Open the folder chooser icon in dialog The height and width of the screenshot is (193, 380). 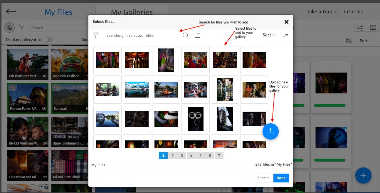tap(197, 35)
